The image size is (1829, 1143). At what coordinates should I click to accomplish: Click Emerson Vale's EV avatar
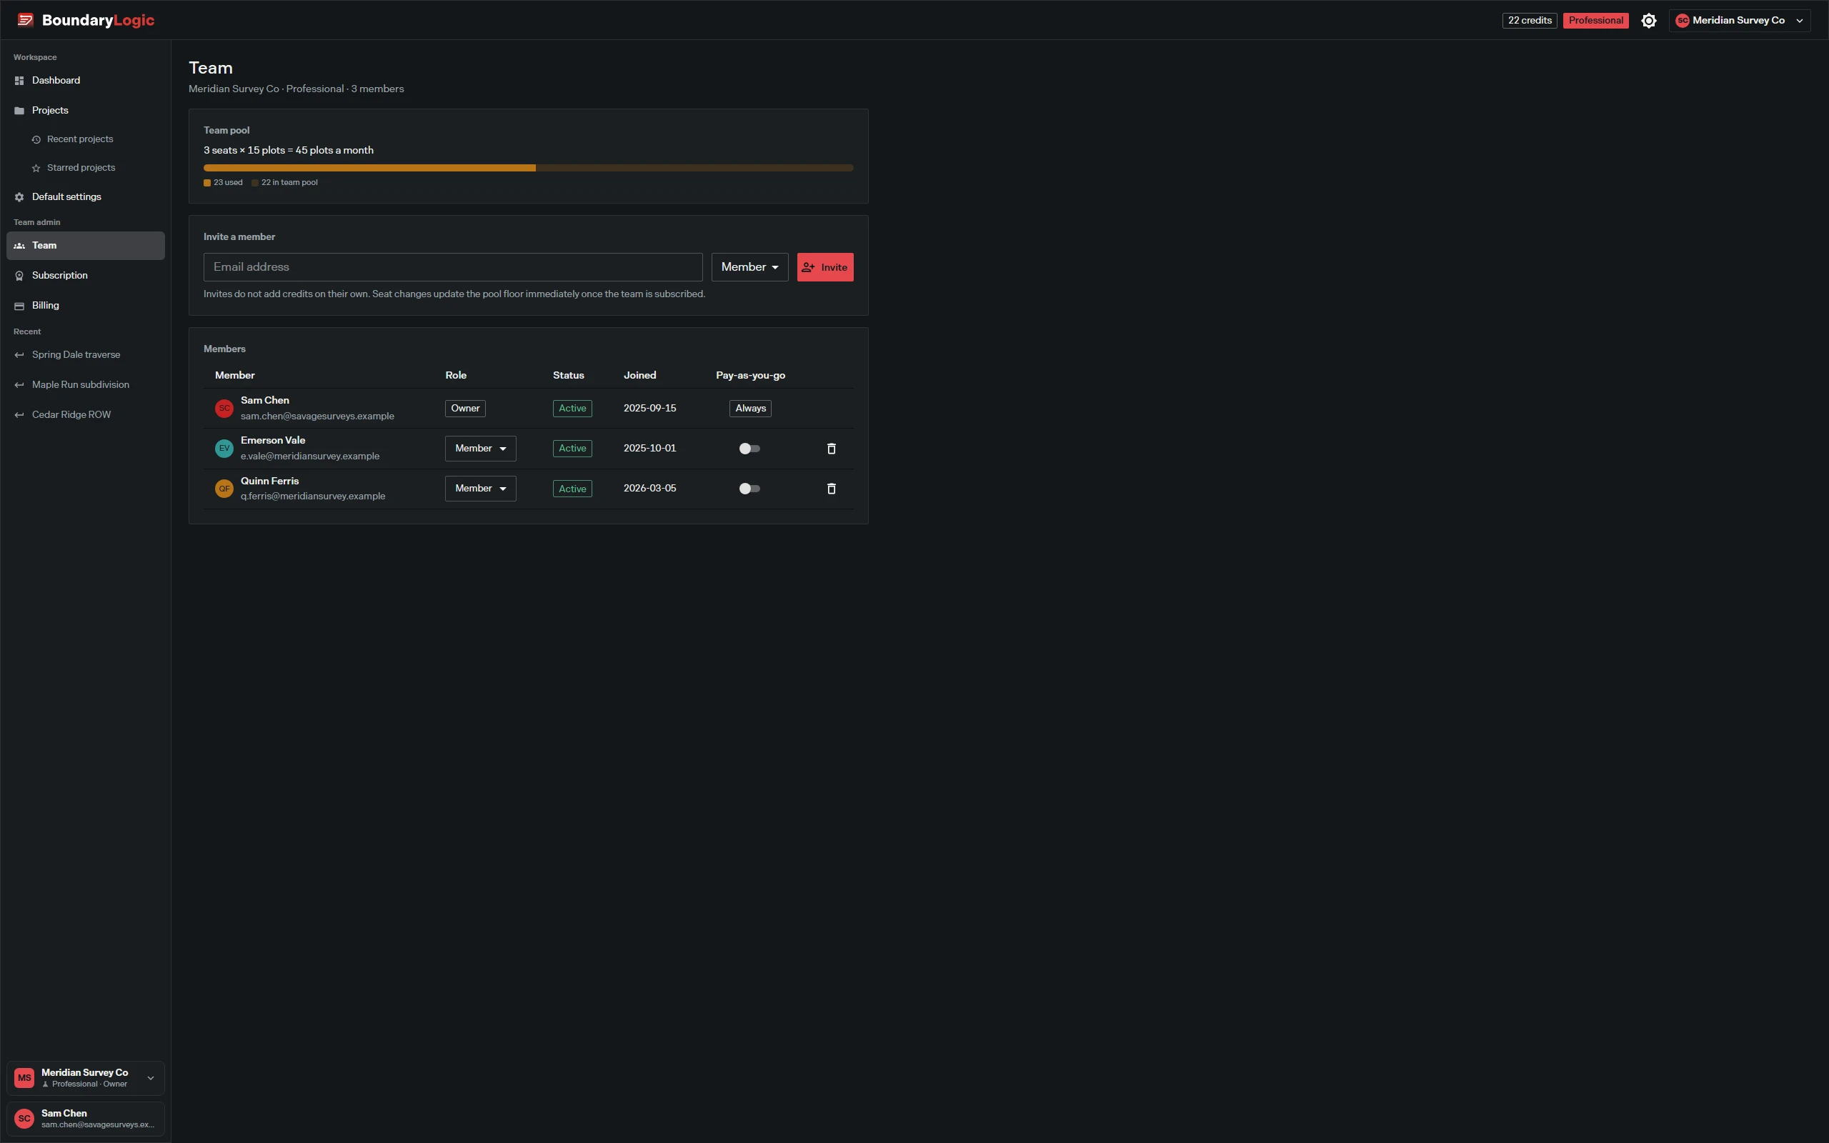(224, 449)
